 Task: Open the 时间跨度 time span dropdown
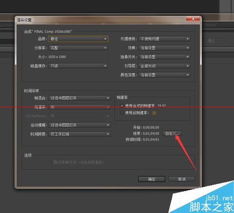(80, 134)
